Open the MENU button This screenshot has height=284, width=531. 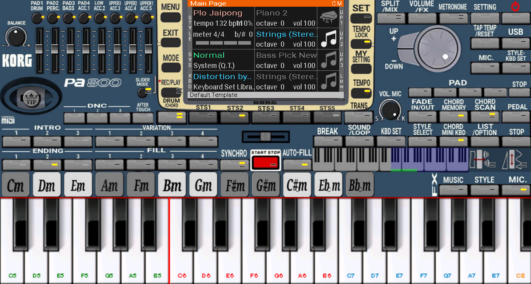click(x=171, y=17)
